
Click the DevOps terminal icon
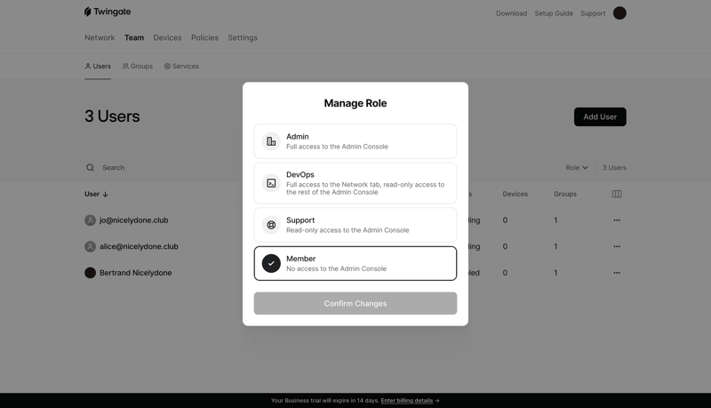271,183
